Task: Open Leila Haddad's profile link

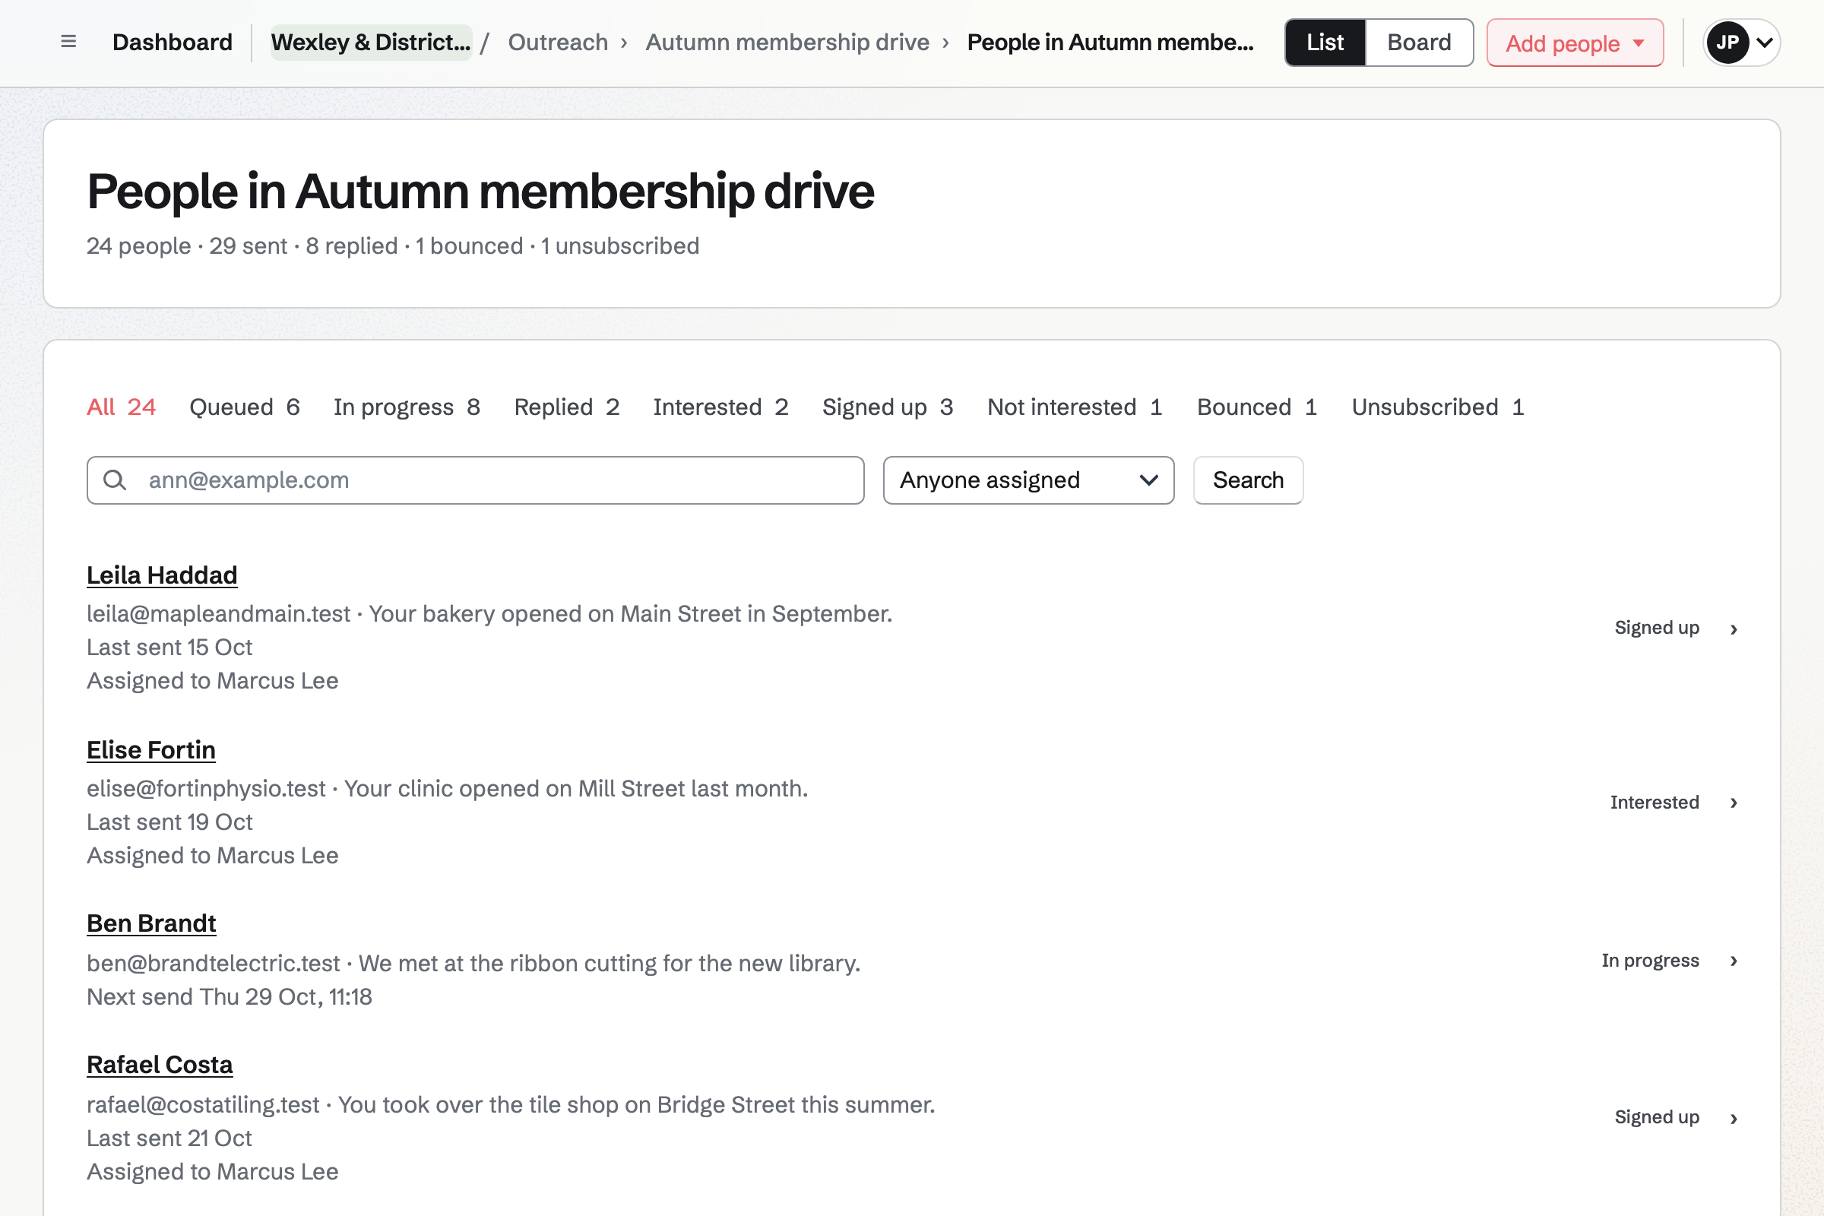Action: pos(161,575)
